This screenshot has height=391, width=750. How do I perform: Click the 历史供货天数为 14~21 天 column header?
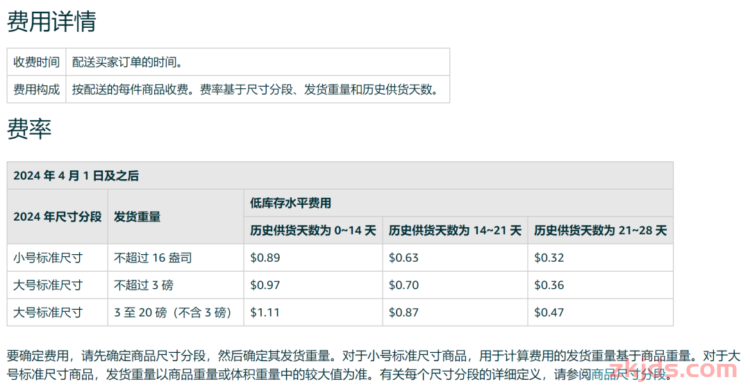coord(455,231)
